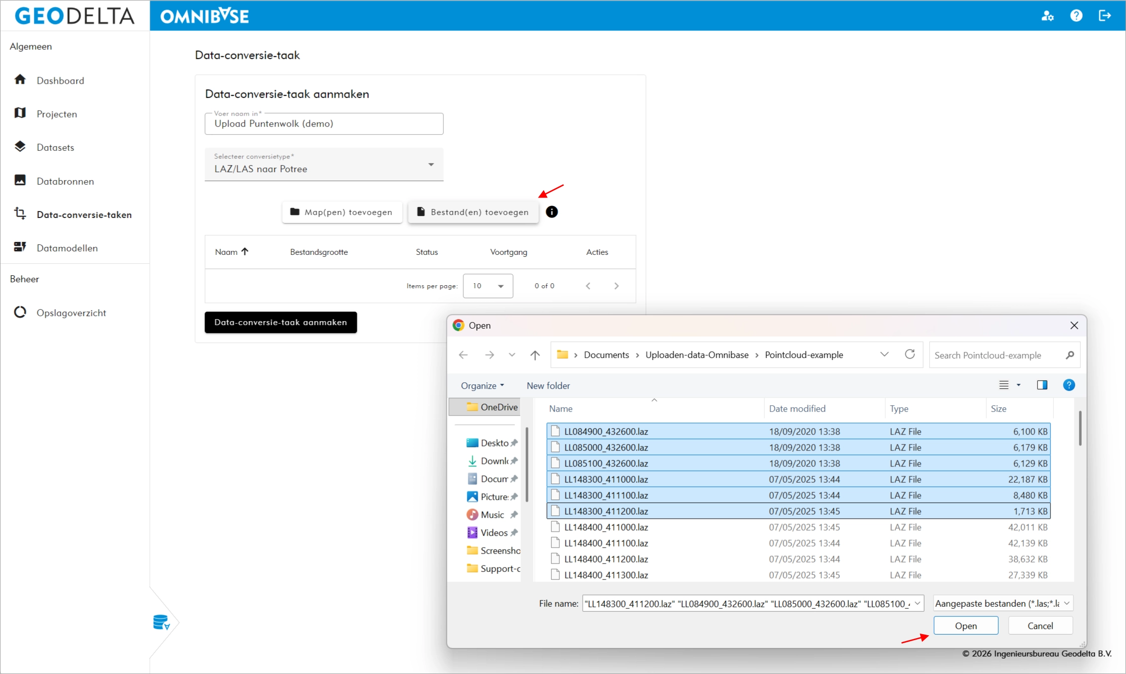Screen dimensions: 1126x674
Task: Sort table by Naam column header
Action: click(x=226, y=252)
